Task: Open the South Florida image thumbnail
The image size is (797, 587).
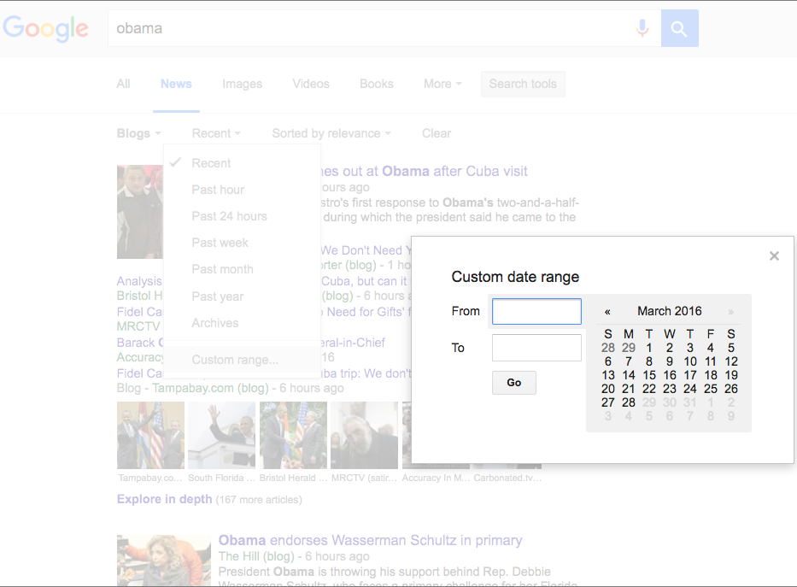Action: (x=221, y=436)
